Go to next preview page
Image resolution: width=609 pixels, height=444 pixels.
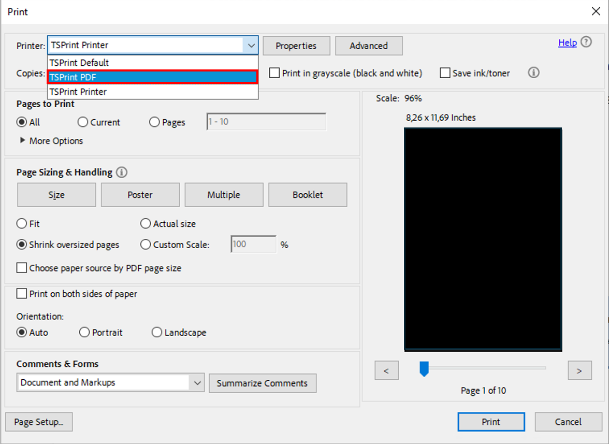[579, 370]
